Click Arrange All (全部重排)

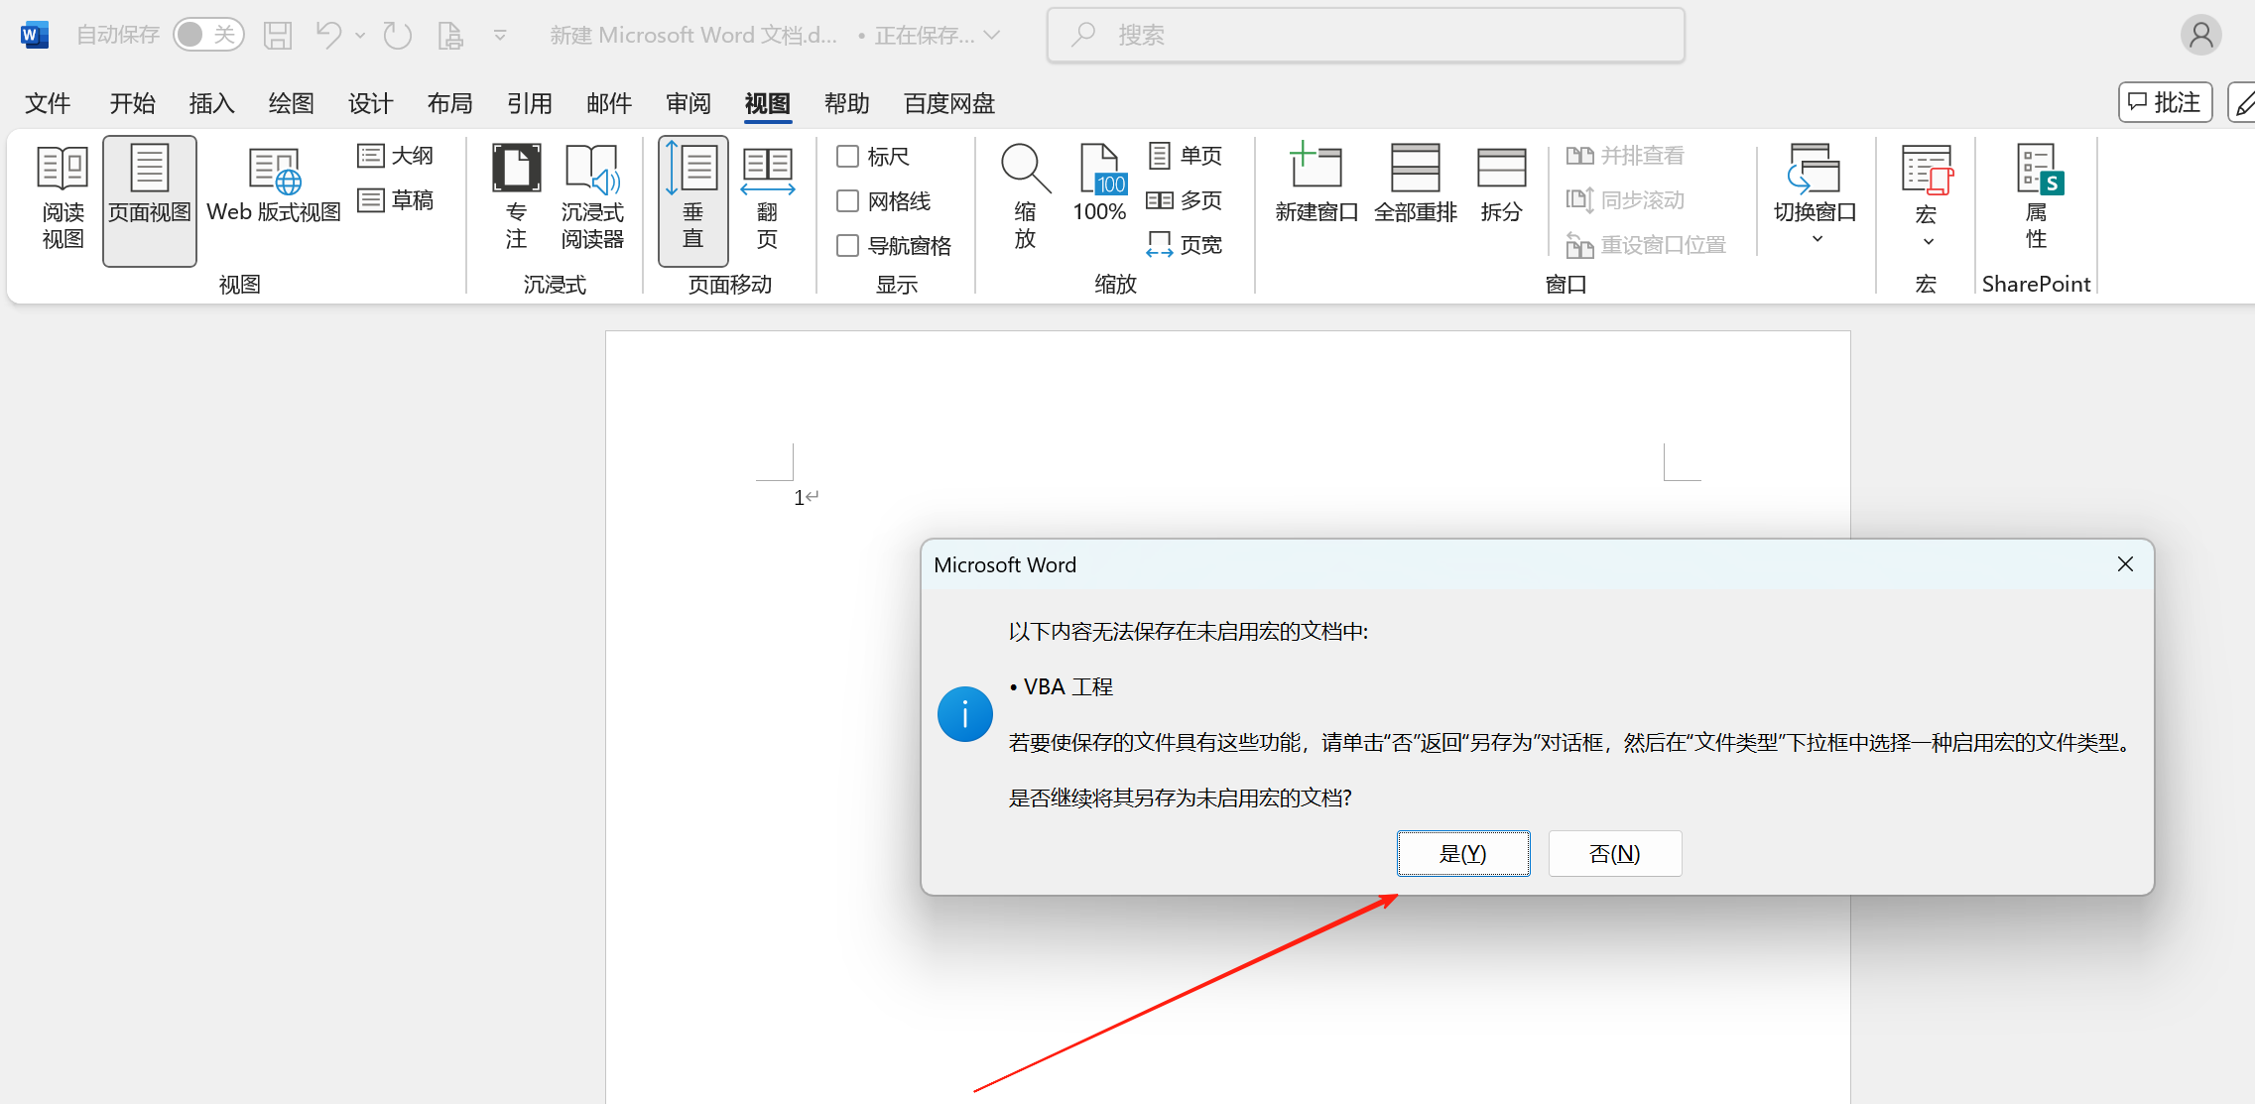1416,184
